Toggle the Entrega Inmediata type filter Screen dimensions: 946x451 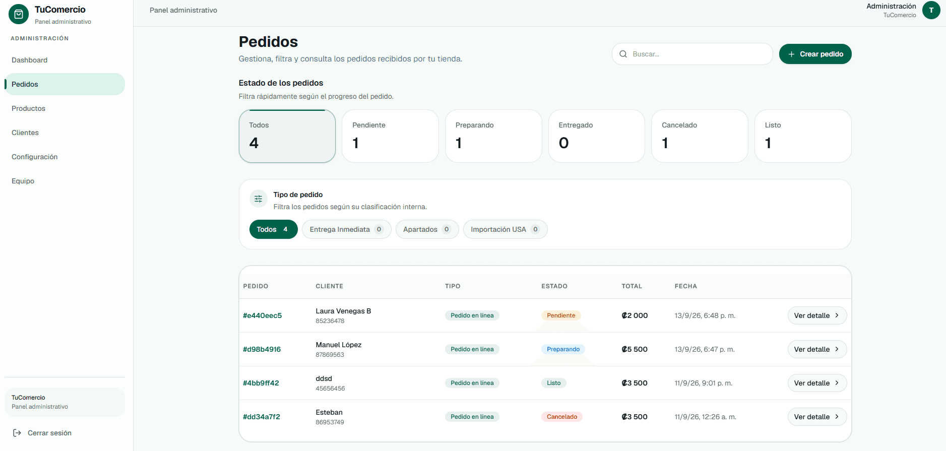tap(347, 229)
